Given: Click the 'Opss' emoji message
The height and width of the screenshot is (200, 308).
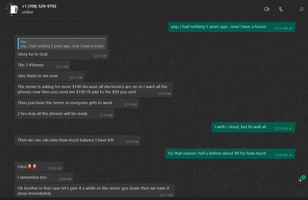Looking at the screenshot, I should tap(39, 167).
